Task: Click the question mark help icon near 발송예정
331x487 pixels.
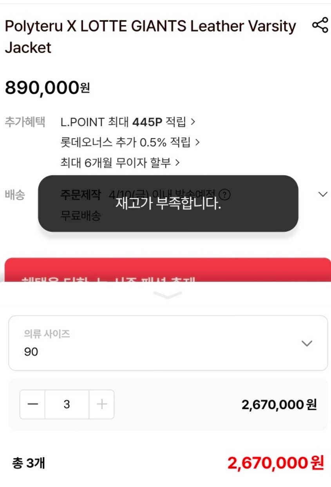Action: tap(224, 194)
